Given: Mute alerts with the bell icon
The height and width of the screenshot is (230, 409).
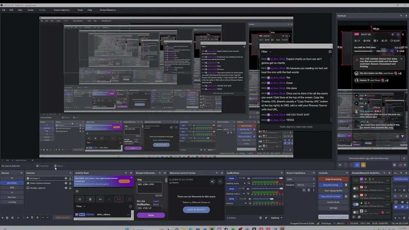Looking at the screenshot, I should (x=90, y=199).
